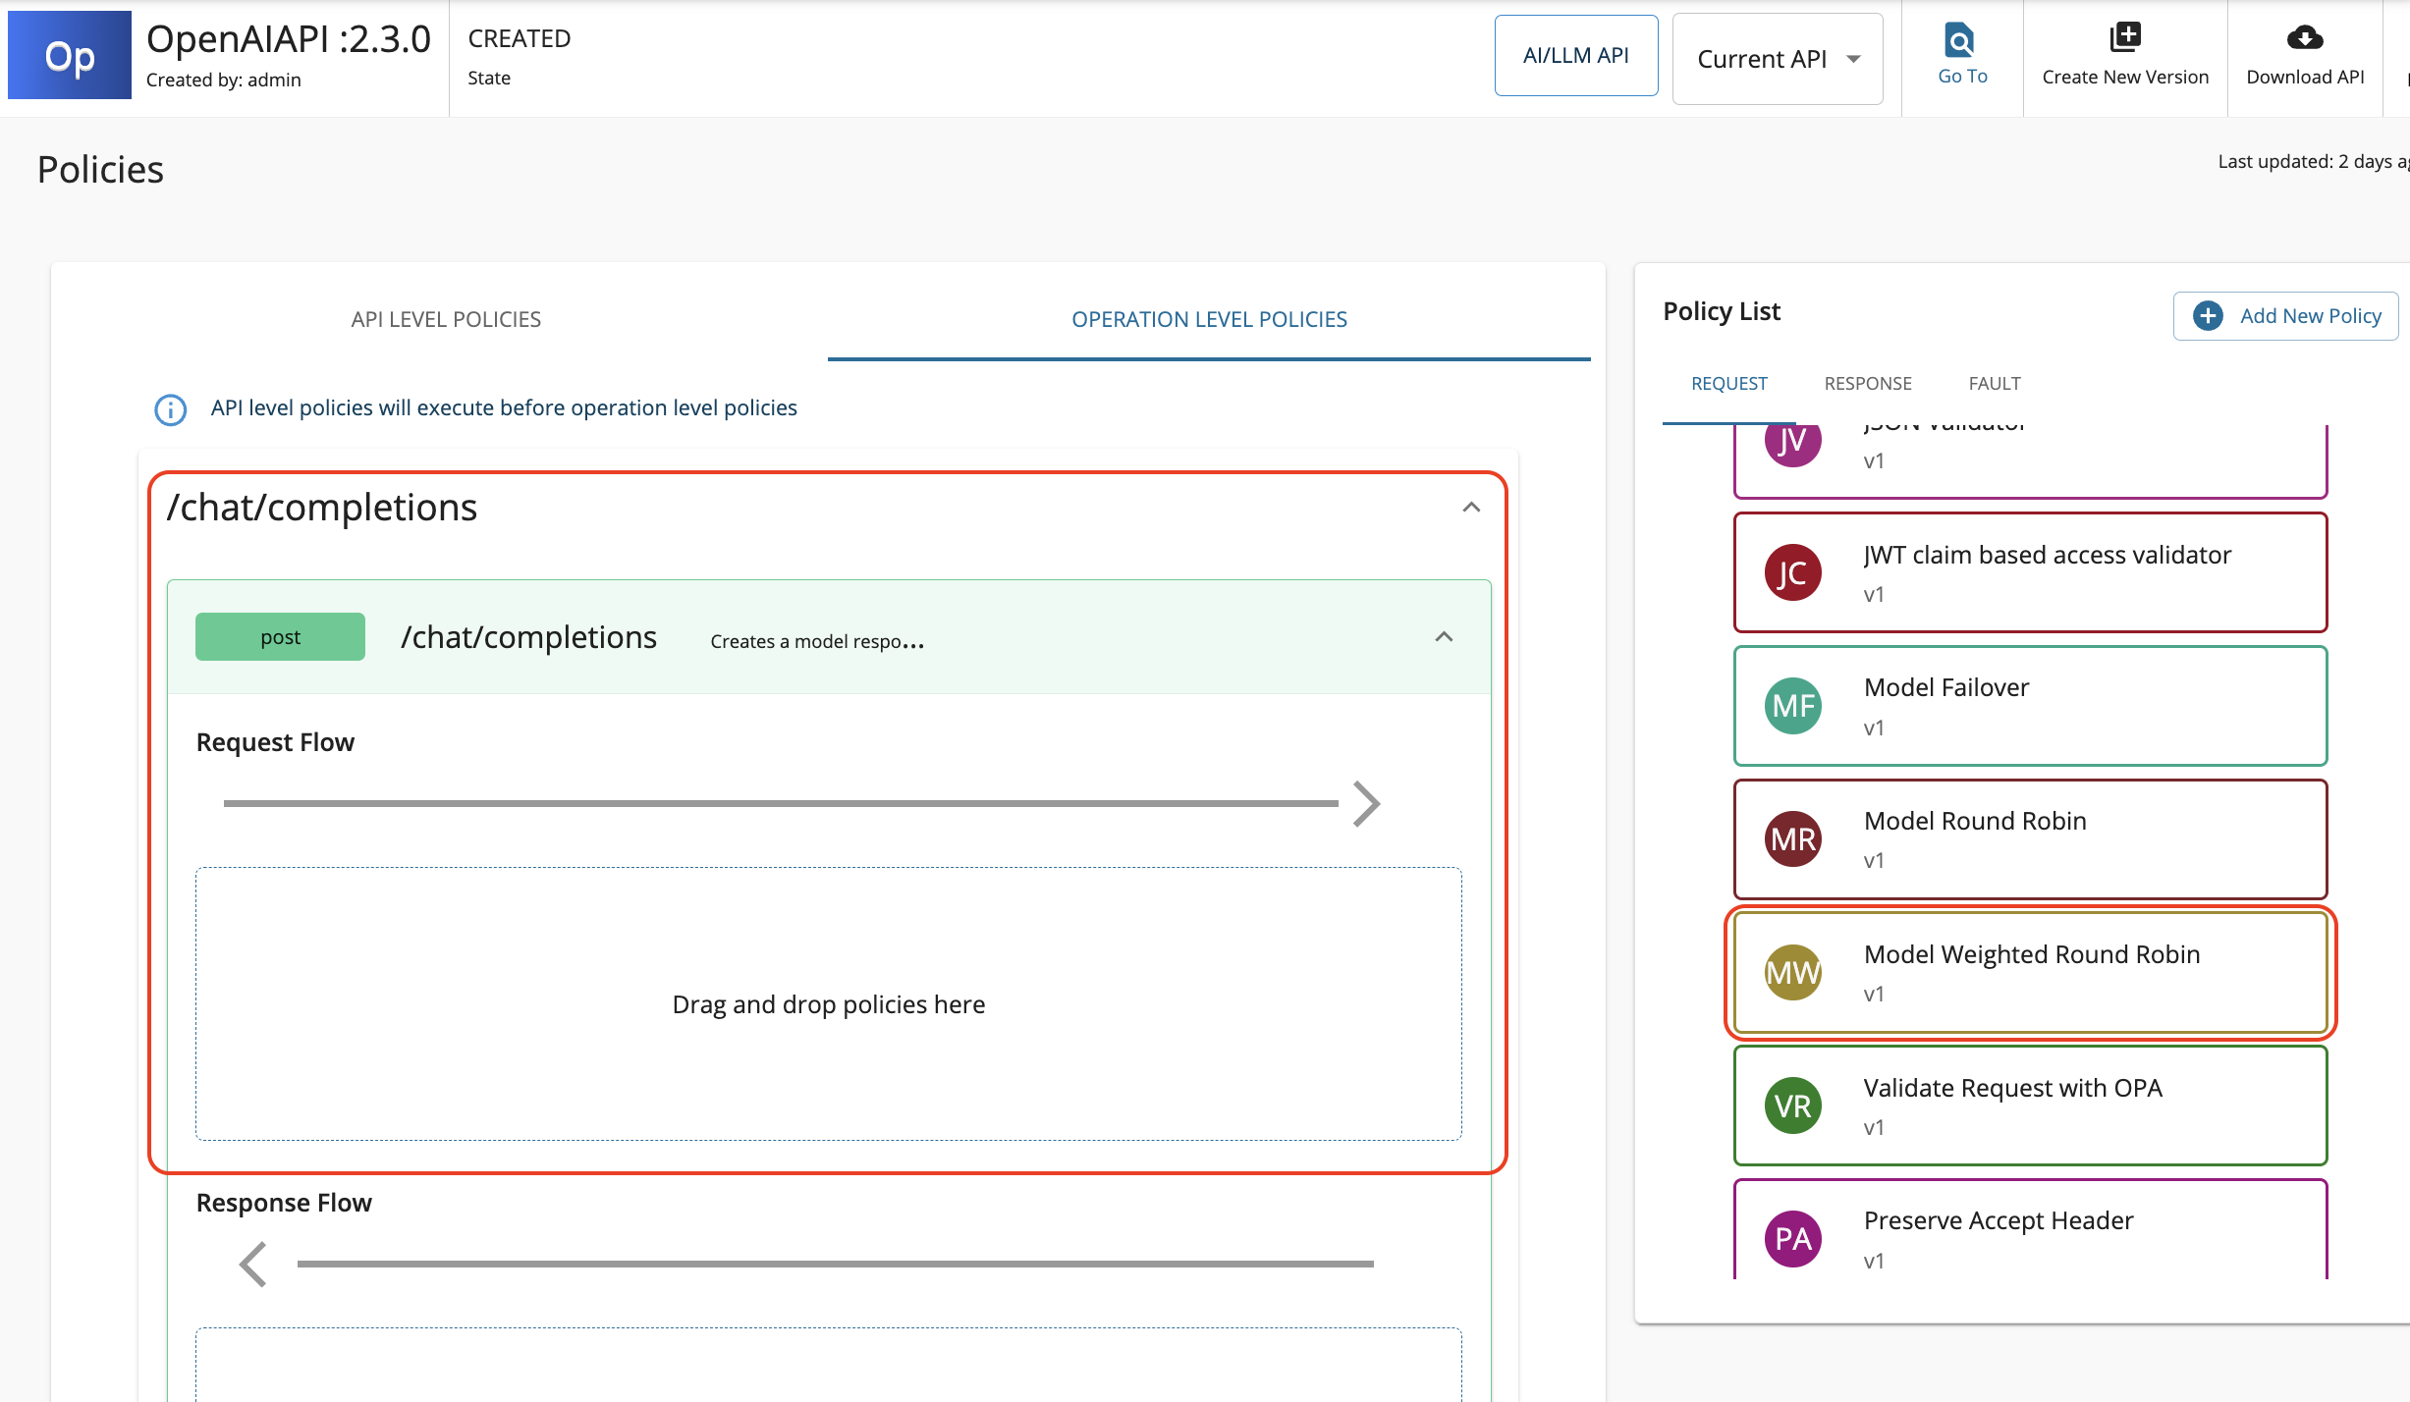Click the Request Flow drop zone

click(x=828, y=1003)
